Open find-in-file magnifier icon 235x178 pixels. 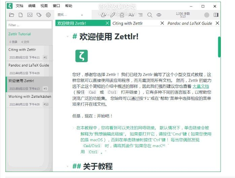point(149,15)
